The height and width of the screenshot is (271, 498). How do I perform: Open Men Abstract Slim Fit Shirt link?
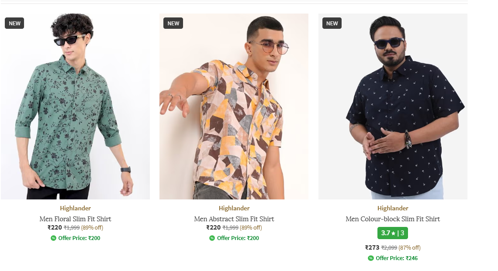click(x=234, y=219)
